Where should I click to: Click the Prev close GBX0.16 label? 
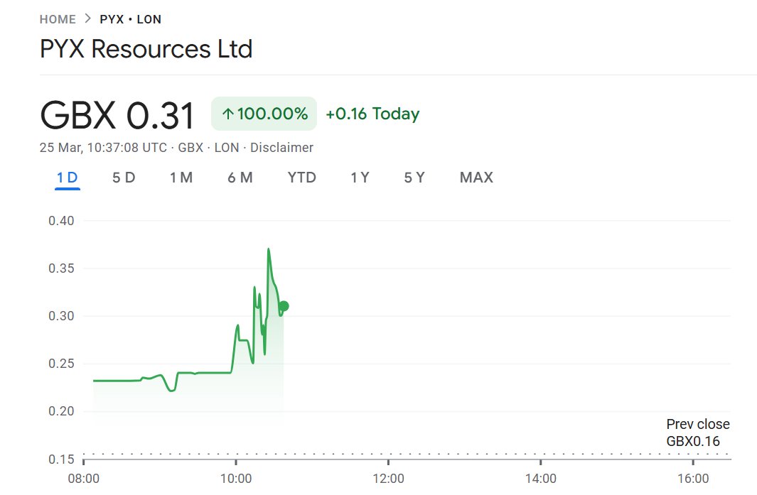coord(697,433)
